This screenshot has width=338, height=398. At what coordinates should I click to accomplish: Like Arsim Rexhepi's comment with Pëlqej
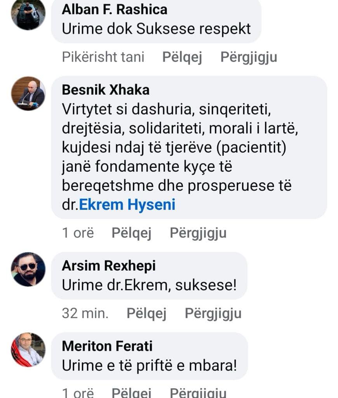pyautogui.click(x=146, y=313)
